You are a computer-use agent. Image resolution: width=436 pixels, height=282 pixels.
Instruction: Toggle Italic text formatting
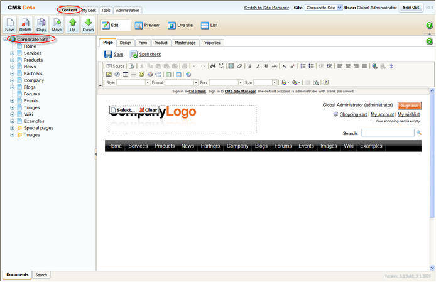click(258, 66)
